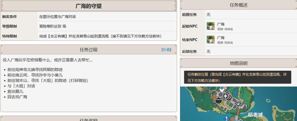Click the dark 任务触发位置 map tooltip
Viewport: 297px width, 121px height.
tap(238, 77)
